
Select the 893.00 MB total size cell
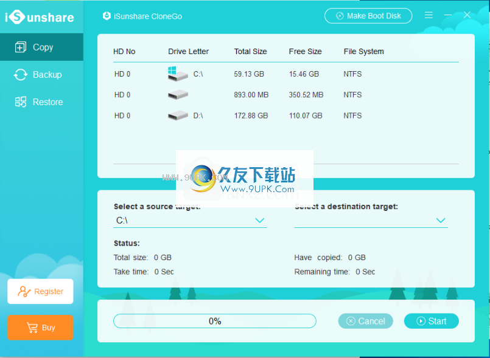pyautogui.click(x=251, y=95)
